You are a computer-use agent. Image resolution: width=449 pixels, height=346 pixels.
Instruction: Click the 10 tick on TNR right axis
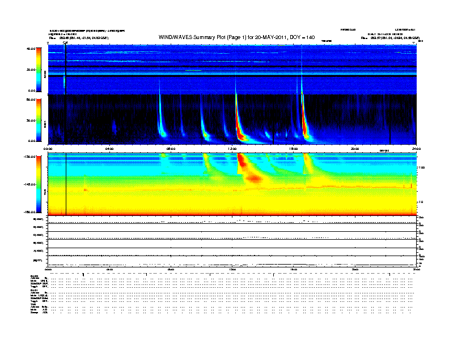pyautogui.click(x=422, y=202)
